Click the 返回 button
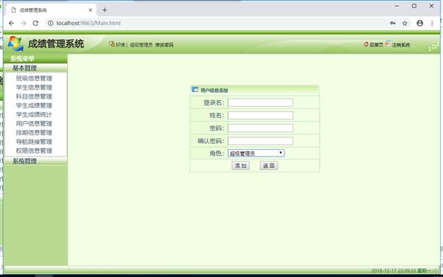This screenshot has height=277, width=443. pos(269,166)
